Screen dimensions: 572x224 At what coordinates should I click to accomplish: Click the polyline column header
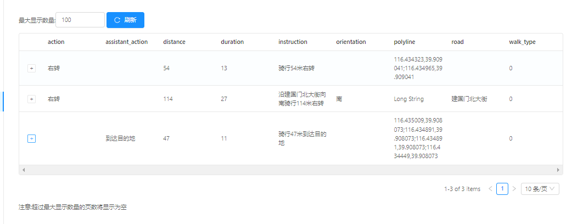click(404, 42)
